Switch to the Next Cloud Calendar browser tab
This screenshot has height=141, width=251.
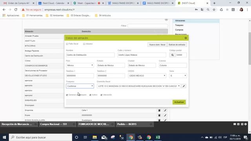pos(53,3)
